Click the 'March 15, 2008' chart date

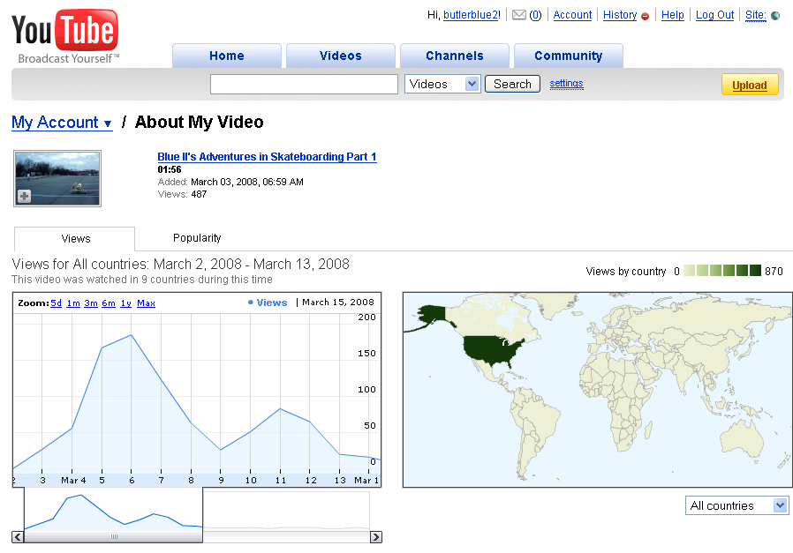338,302
